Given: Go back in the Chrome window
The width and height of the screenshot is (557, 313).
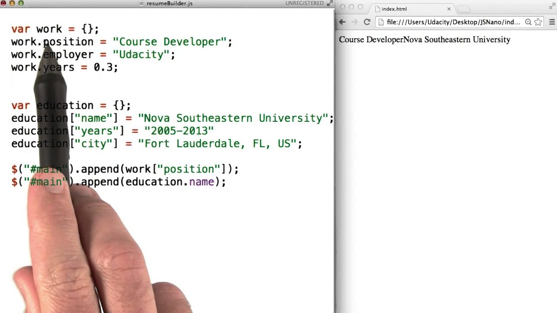Looking at the screenshot, I should [342, 22].
